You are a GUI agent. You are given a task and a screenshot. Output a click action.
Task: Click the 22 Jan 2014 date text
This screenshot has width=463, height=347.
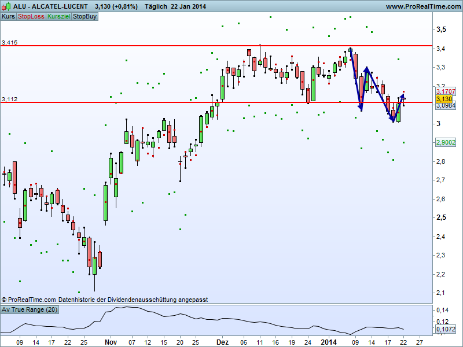point(188,6)
